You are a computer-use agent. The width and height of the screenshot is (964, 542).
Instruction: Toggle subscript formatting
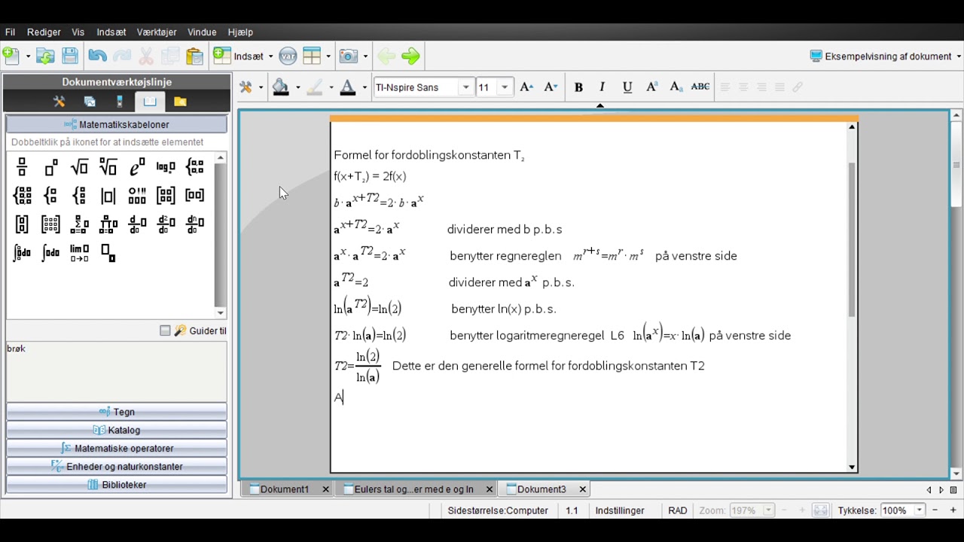(676, 87)
